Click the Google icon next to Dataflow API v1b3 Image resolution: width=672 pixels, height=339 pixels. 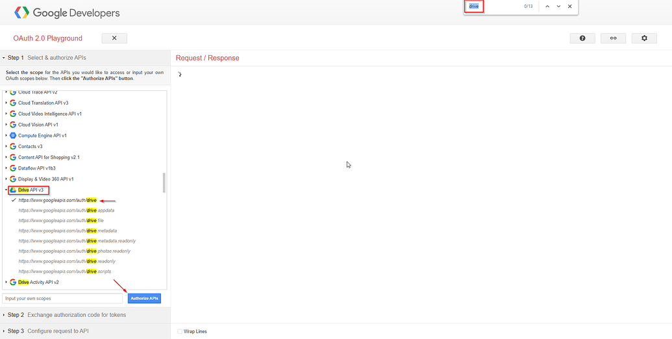[x=13, y=168]
